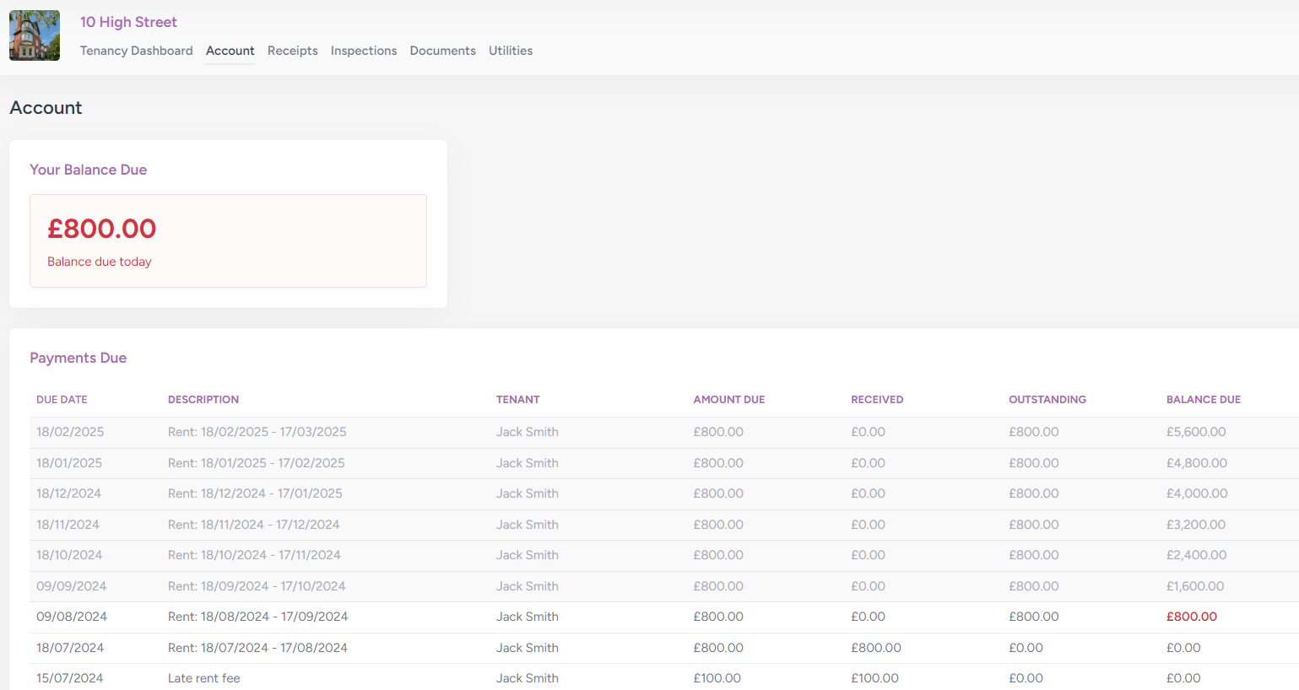Switch to the Tenancy Dashboard tab
The height and width of the screenshot is (690, 1299).
click(x=136, y=51)
